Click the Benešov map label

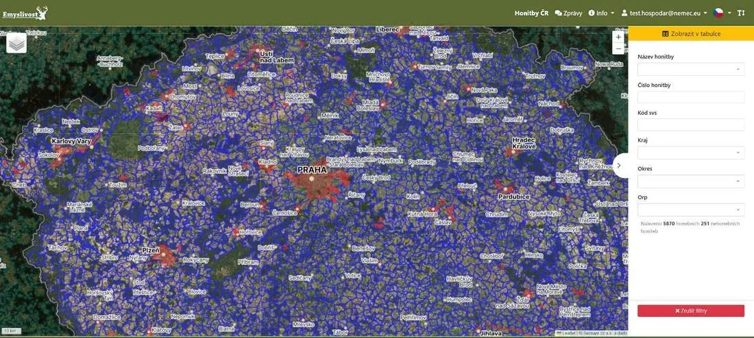pos(363,248)
